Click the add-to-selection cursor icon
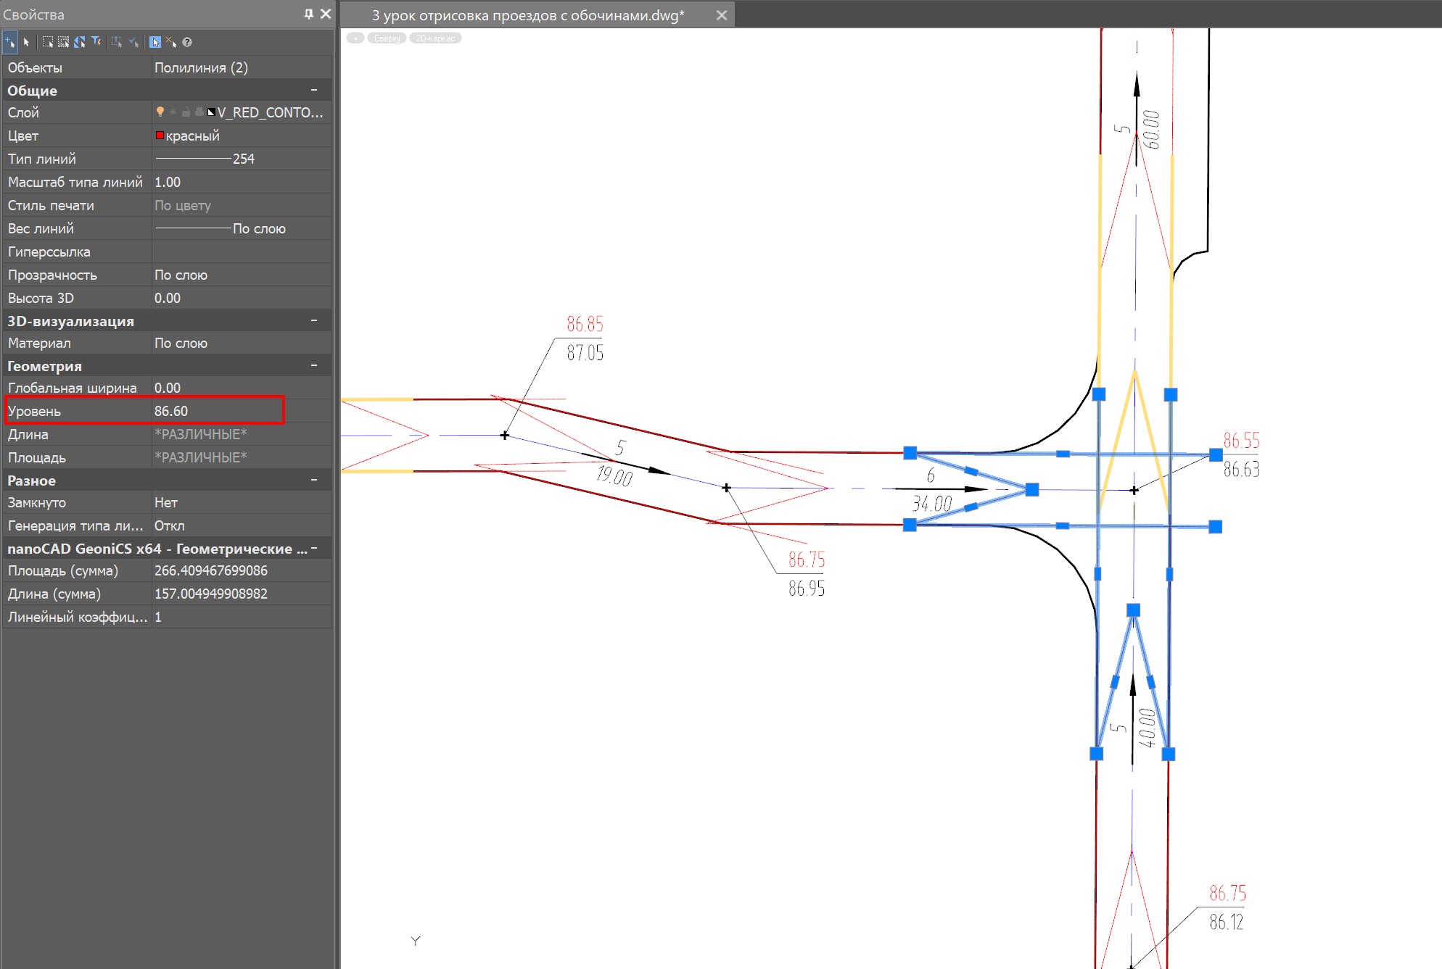The width and height of the screenshot is (1442, 969). click(x=10, y=42)
